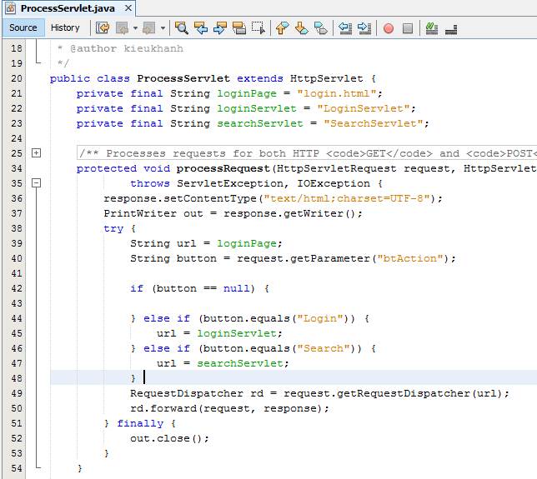The height and width of the screenshot is (479, 537).
Task: Start Macro Recording red button
Action: tap(389, 28)
